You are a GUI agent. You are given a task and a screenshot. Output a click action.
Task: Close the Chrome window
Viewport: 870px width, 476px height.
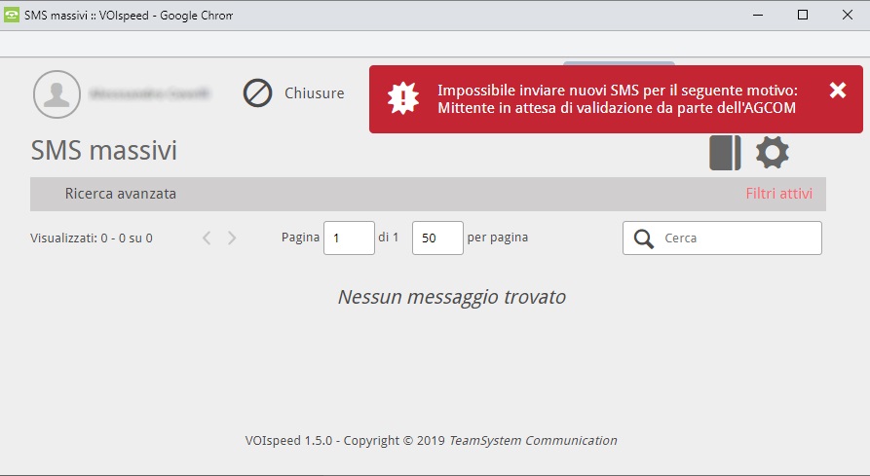(x=848, y=15)
